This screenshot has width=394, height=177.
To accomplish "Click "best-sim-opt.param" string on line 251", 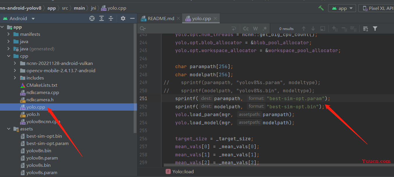I will coord(296,98).
